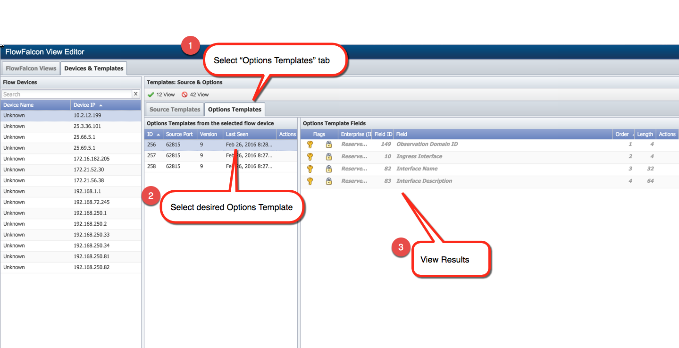Click the Enterprise column header
Image resolution: width=679 pixels, height=348 pixels.
[x=355, y=134]
